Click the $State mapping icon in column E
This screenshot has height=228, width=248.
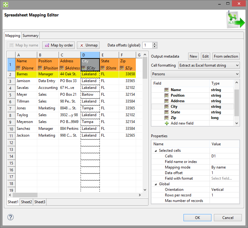pyautogui.click(x=103, y=68)
